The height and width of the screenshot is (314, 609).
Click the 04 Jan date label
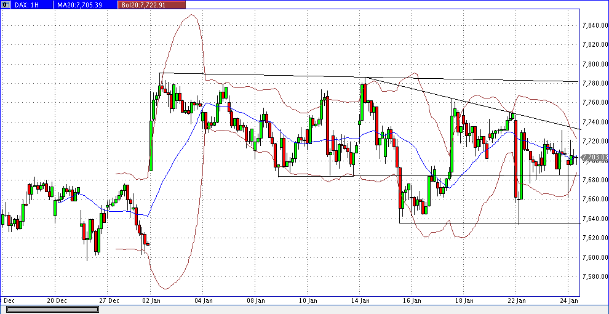tap(204, 300)
